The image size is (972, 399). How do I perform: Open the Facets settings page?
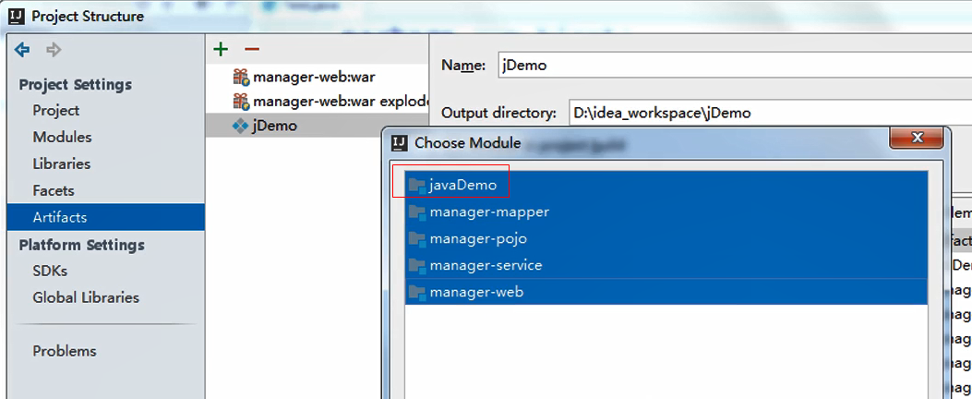coord(53,190)
